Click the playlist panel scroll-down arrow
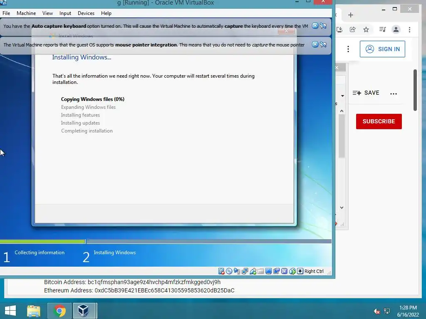Image resolution: width=426 pixels, height=319 pixels. [x=342, y=208]
